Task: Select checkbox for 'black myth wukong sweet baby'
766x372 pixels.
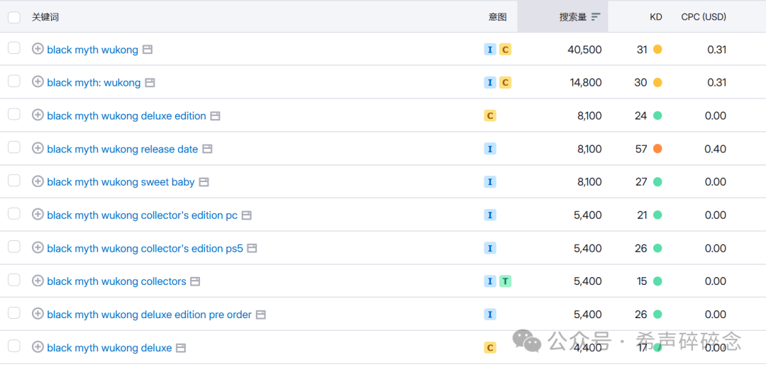Action: coord(14,180)
